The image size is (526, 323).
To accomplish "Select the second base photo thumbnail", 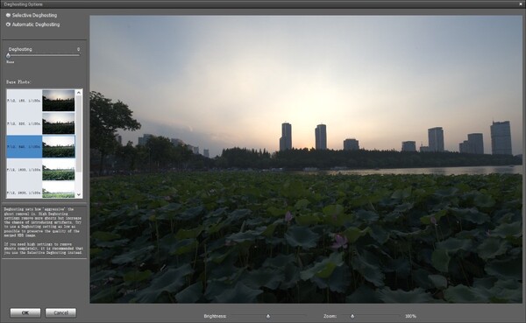I will [x=59, y=123].
